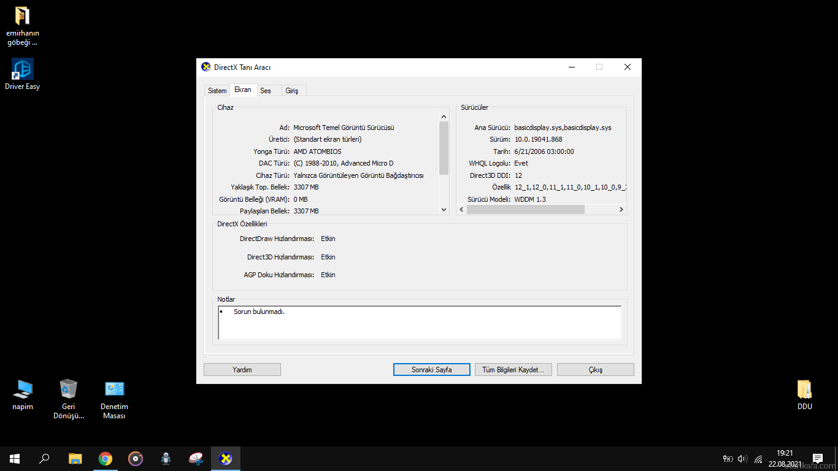The image size is (838, 471).
Task: Click 'AMD ATOMBIOS' chip type value
Action: (317, 151)
